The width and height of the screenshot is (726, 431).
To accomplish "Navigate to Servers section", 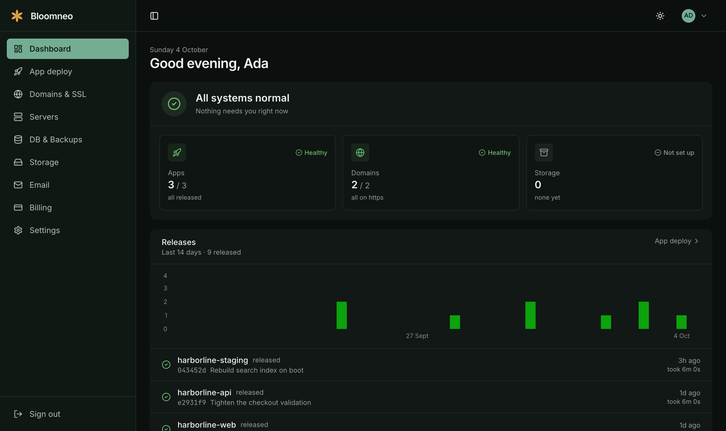I will (68, 117).
